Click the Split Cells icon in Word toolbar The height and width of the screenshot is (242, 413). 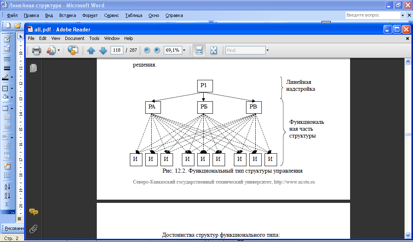click(x=7, y=126)
